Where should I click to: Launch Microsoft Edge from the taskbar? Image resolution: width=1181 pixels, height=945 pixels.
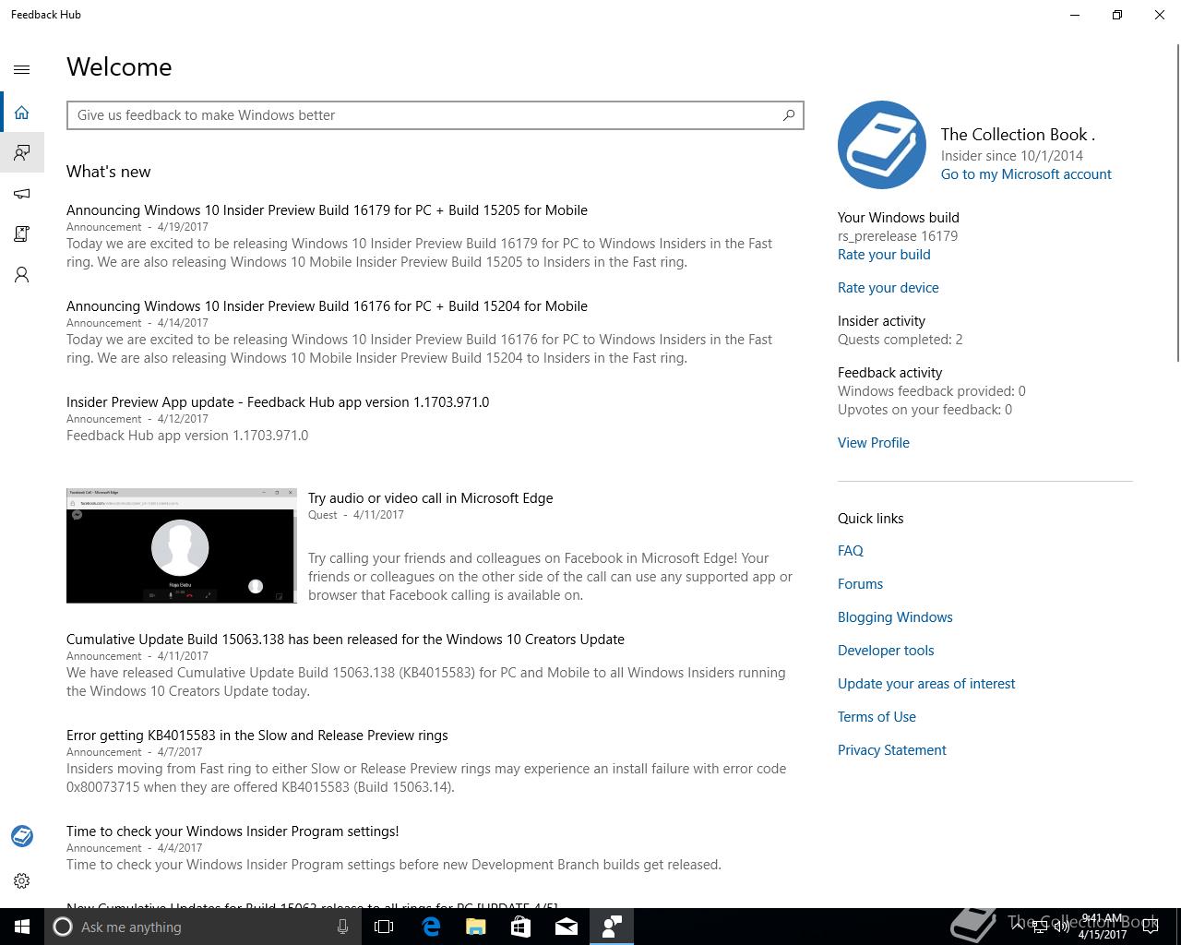point(431,927)
